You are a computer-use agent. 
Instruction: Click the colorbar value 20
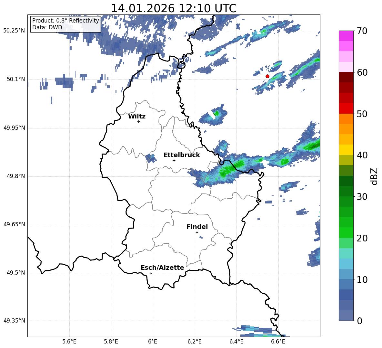362,238
